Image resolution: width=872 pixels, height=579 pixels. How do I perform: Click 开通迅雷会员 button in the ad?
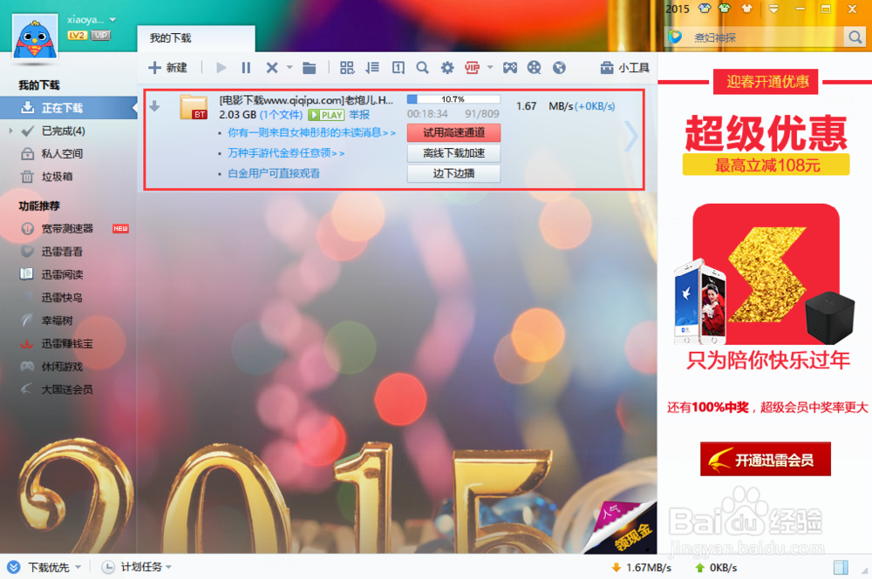click(766, 459)
